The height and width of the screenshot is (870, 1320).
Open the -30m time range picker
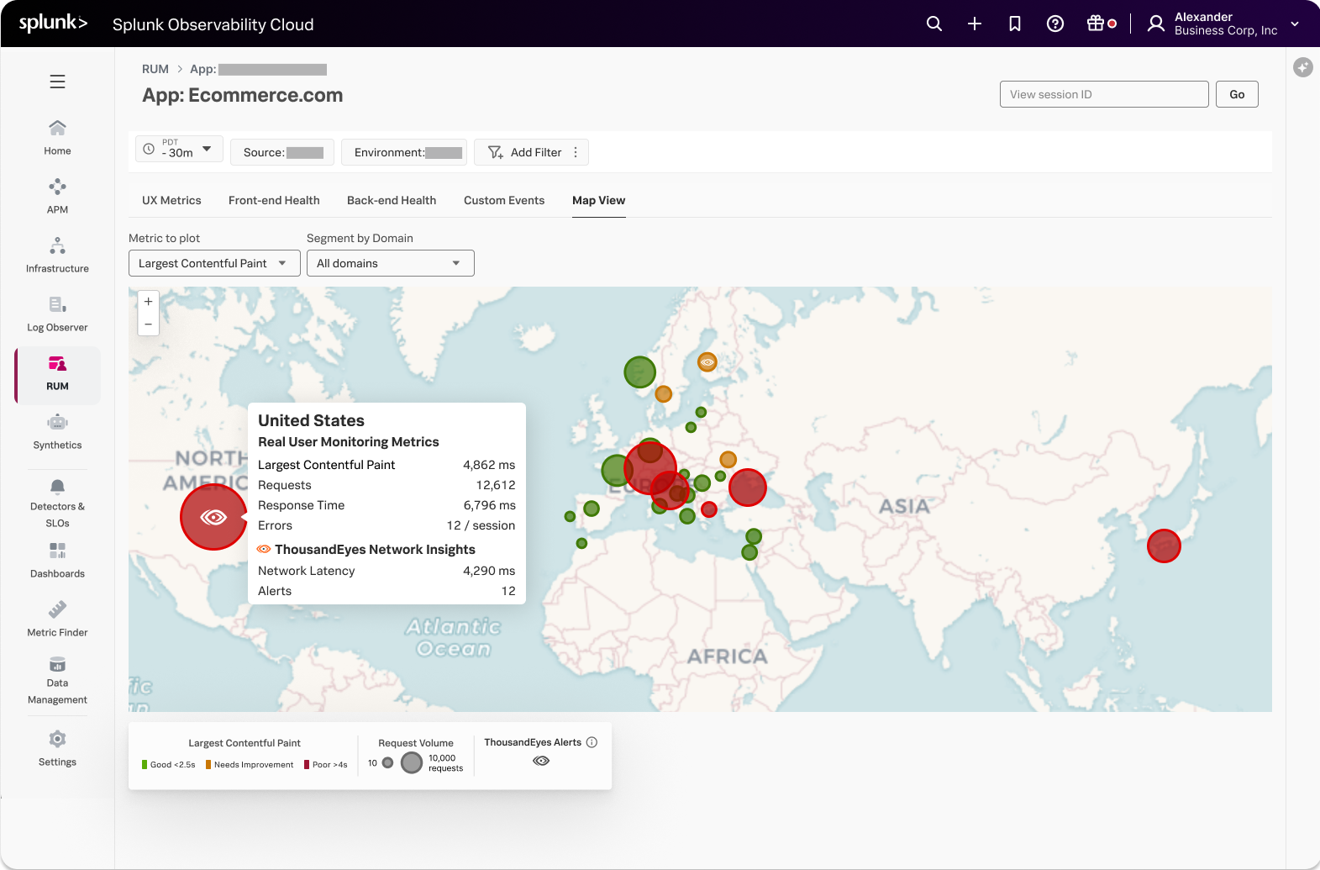(x=179, y=149)
